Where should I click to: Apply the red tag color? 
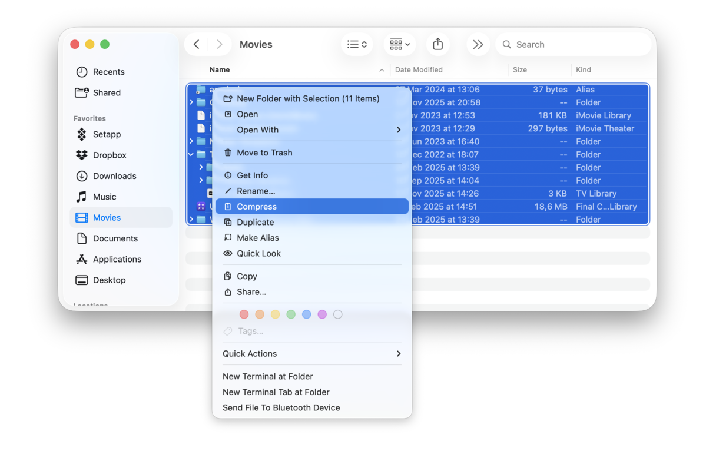tap(244, 314)
